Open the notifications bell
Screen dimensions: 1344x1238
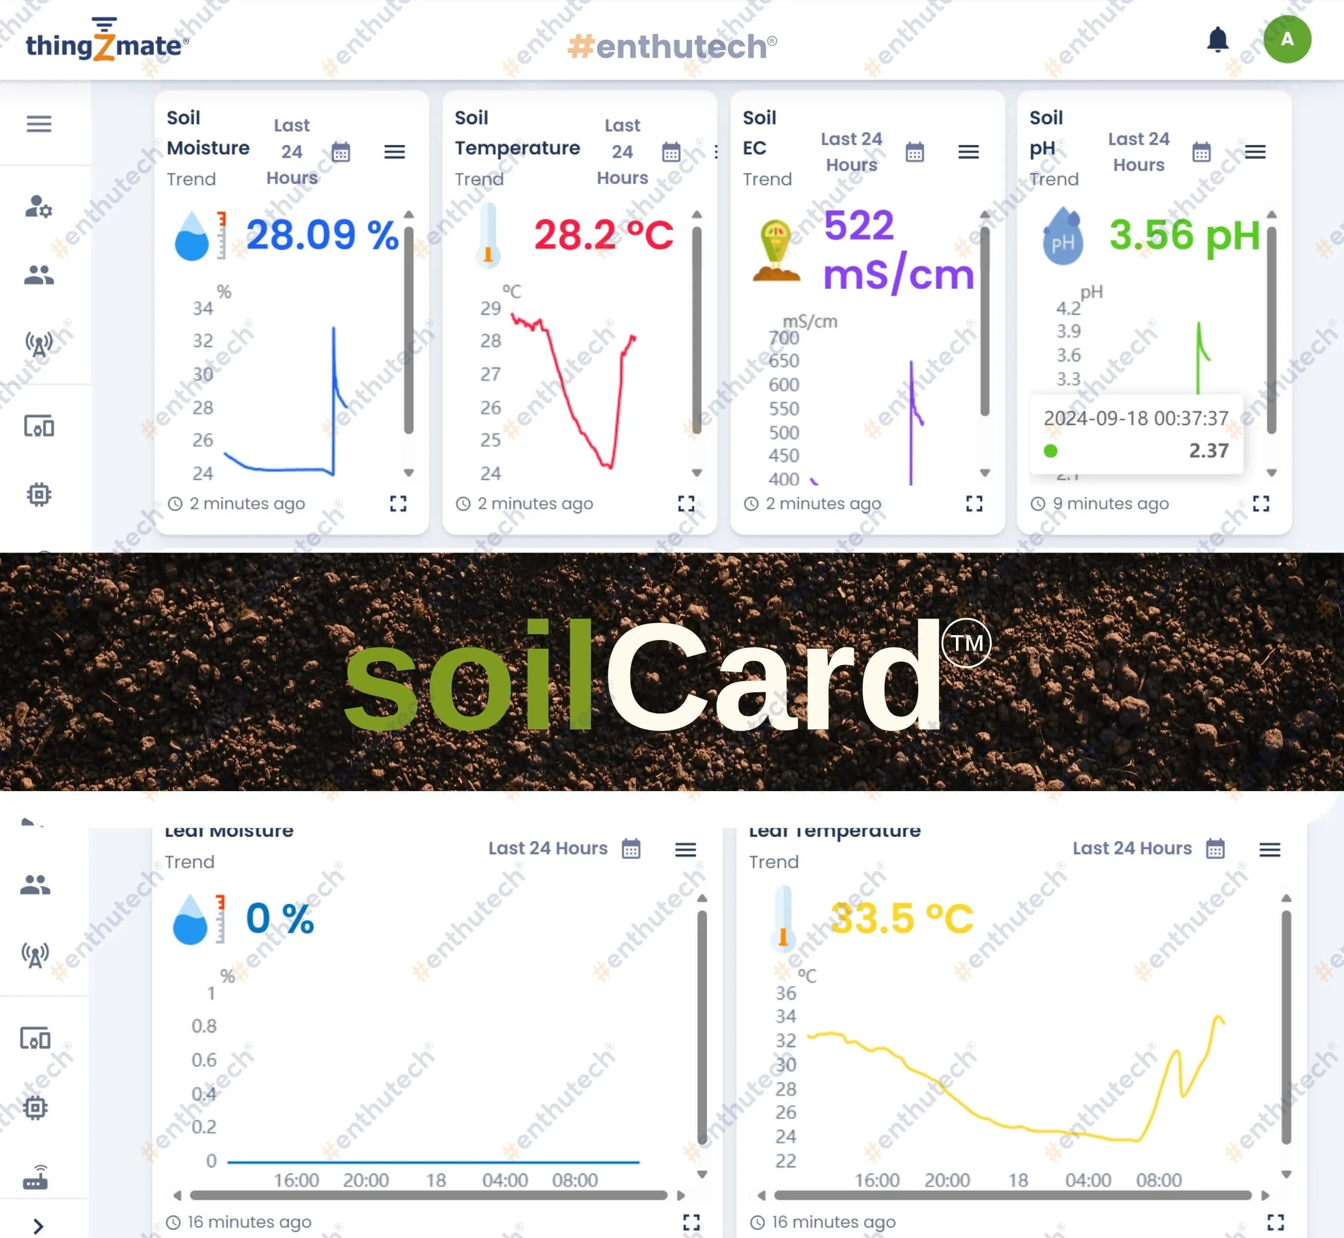click(1217, 40)
